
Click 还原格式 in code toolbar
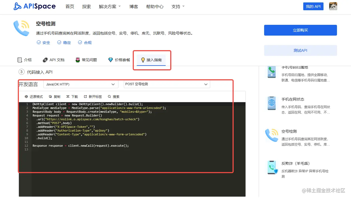tap(34, 97)
